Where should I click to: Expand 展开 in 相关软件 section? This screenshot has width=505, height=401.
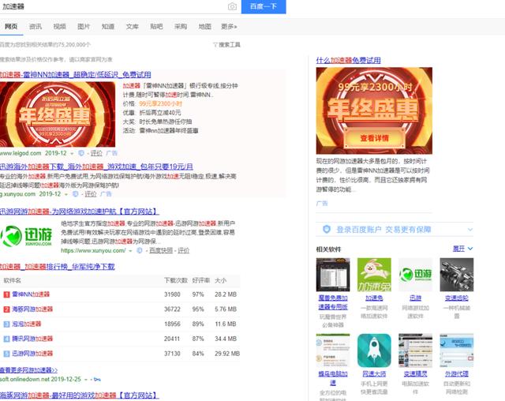pyautogui.click(x=463, y=249)
